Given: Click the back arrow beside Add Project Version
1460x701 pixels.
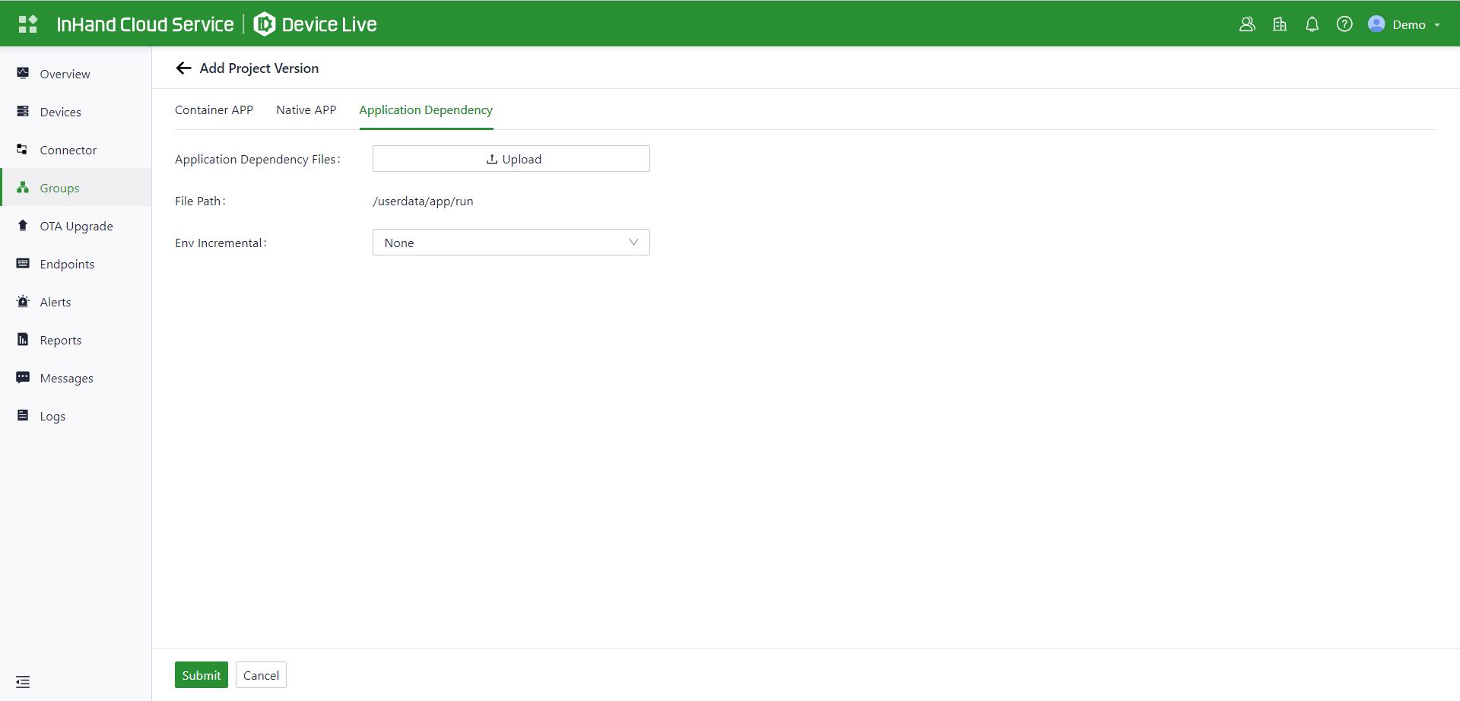Looking at the screenshot, I should point(183,68).
